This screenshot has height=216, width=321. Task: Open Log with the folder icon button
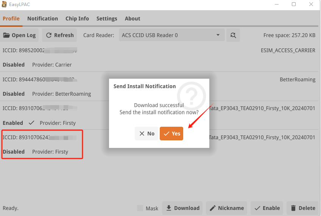(20, 35)
